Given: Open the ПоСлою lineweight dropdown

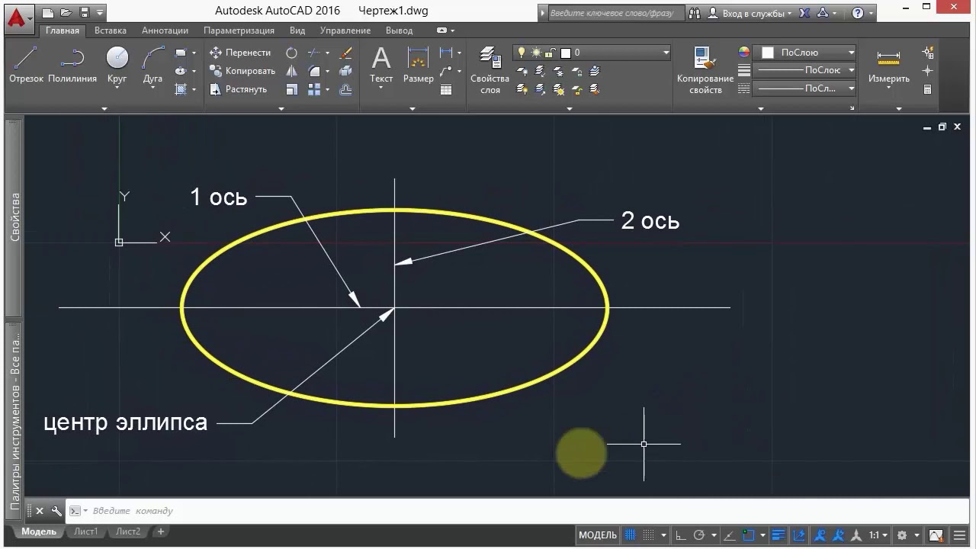Looking at the screenshot, I should [x=851, y=70].
